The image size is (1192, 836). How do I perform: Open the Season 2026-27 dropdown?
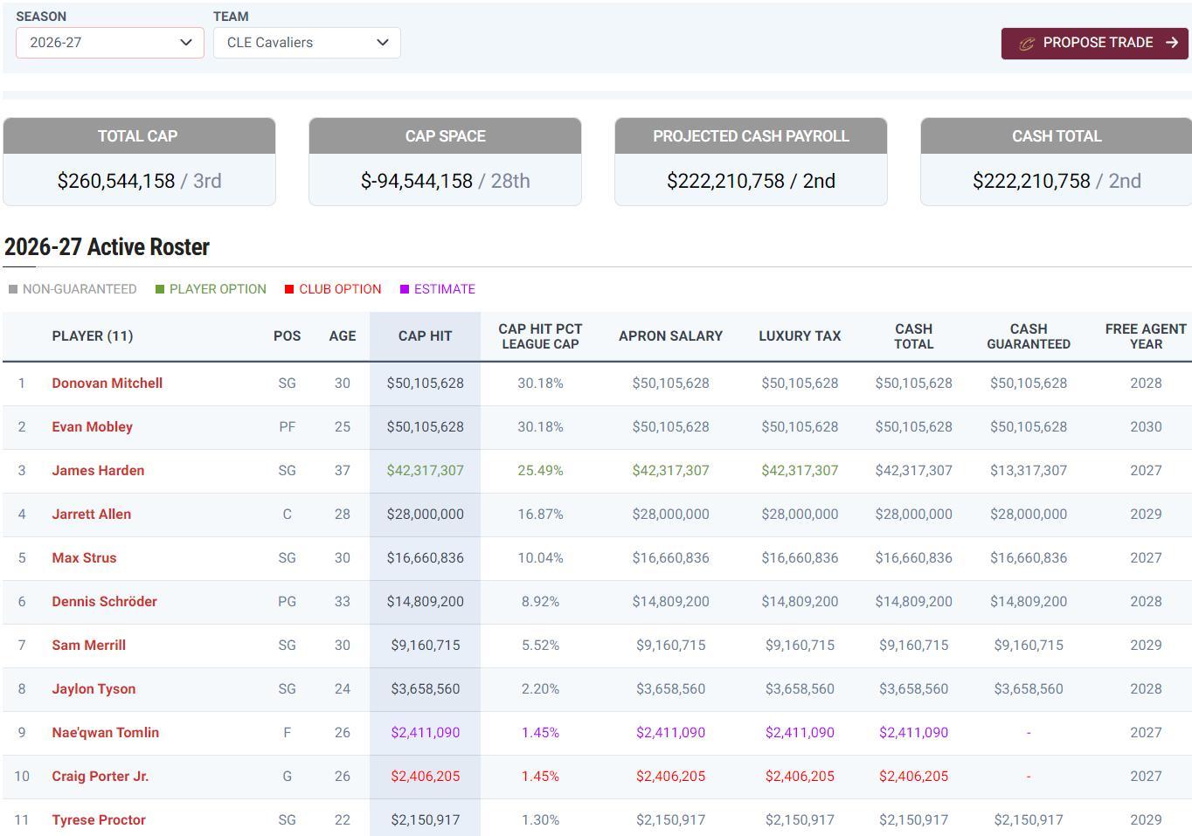point(110,43)
